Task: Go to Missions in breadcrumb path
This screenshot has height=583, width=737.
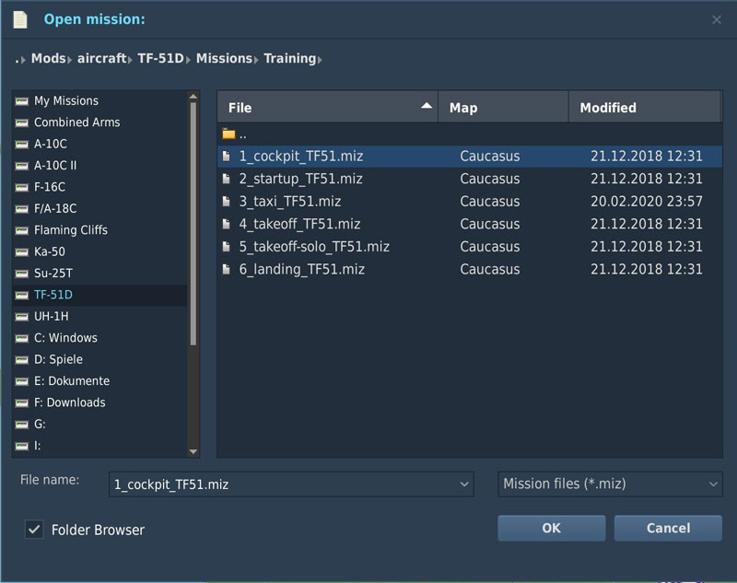Action: click(x=224, y=58)
